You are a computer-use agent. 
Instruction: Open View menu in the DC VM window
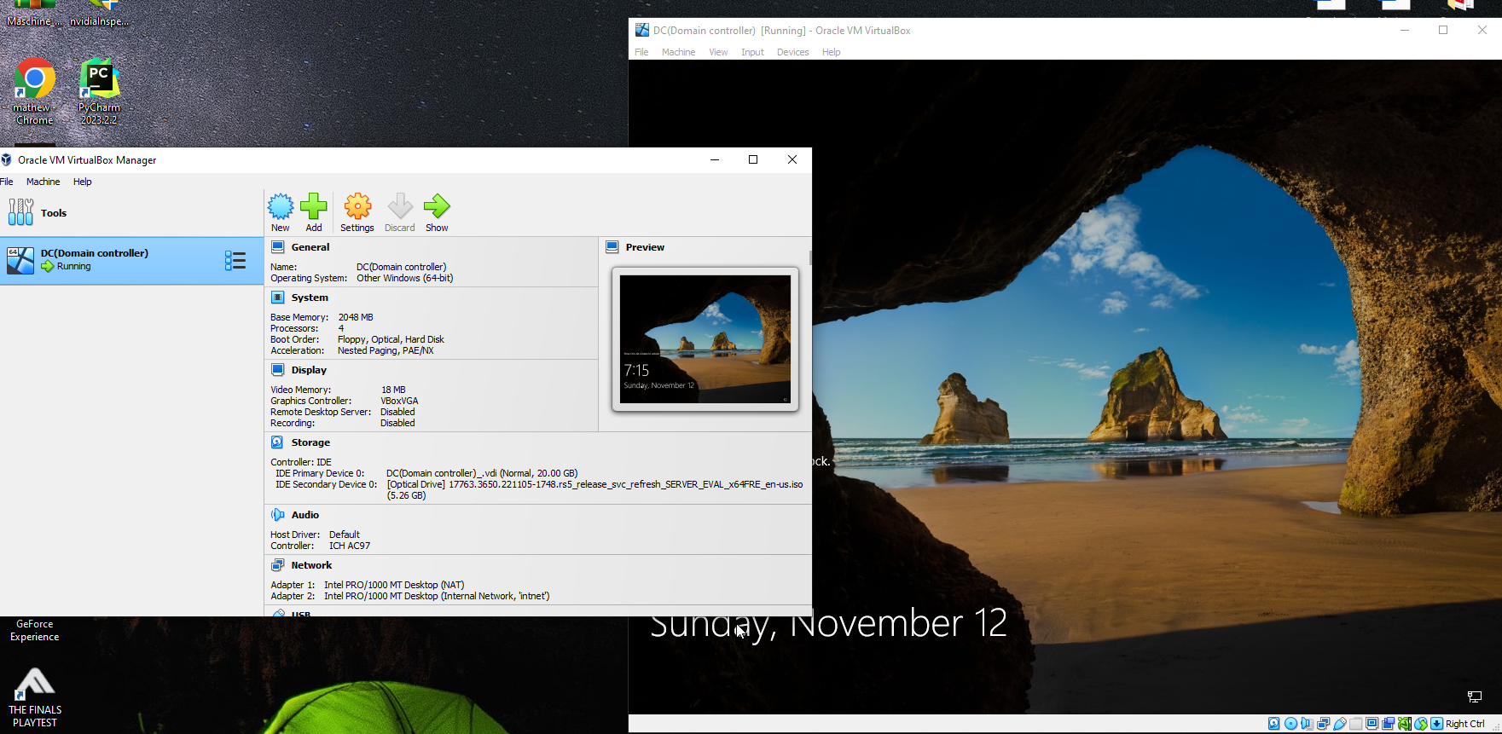[718, 52]
